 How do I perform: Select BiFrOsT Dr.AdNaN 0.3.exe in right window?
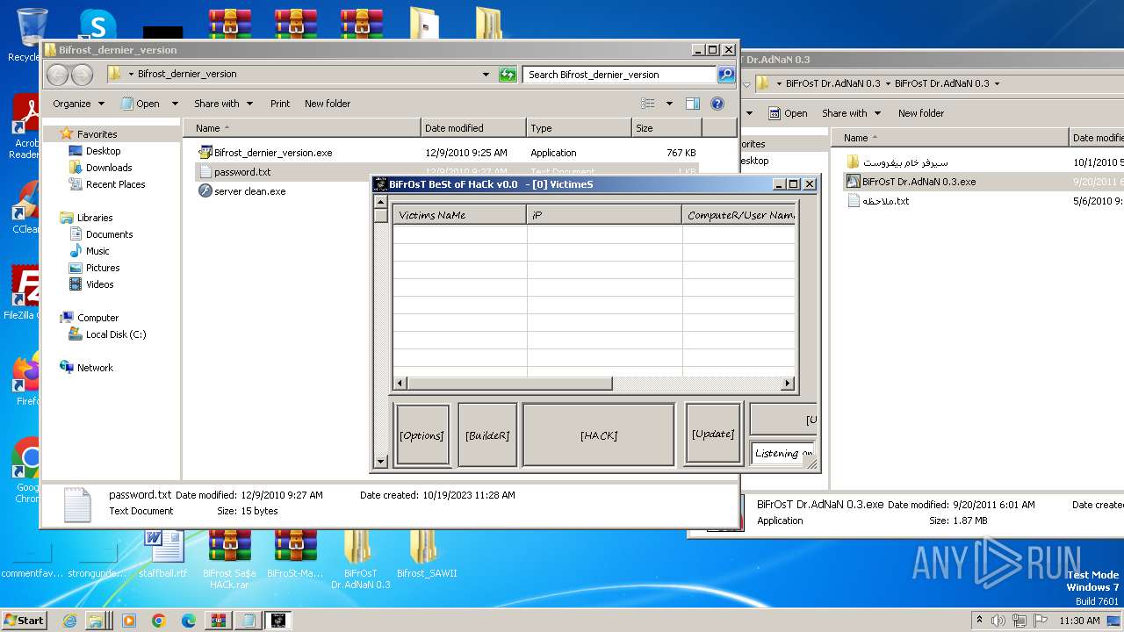919,182
